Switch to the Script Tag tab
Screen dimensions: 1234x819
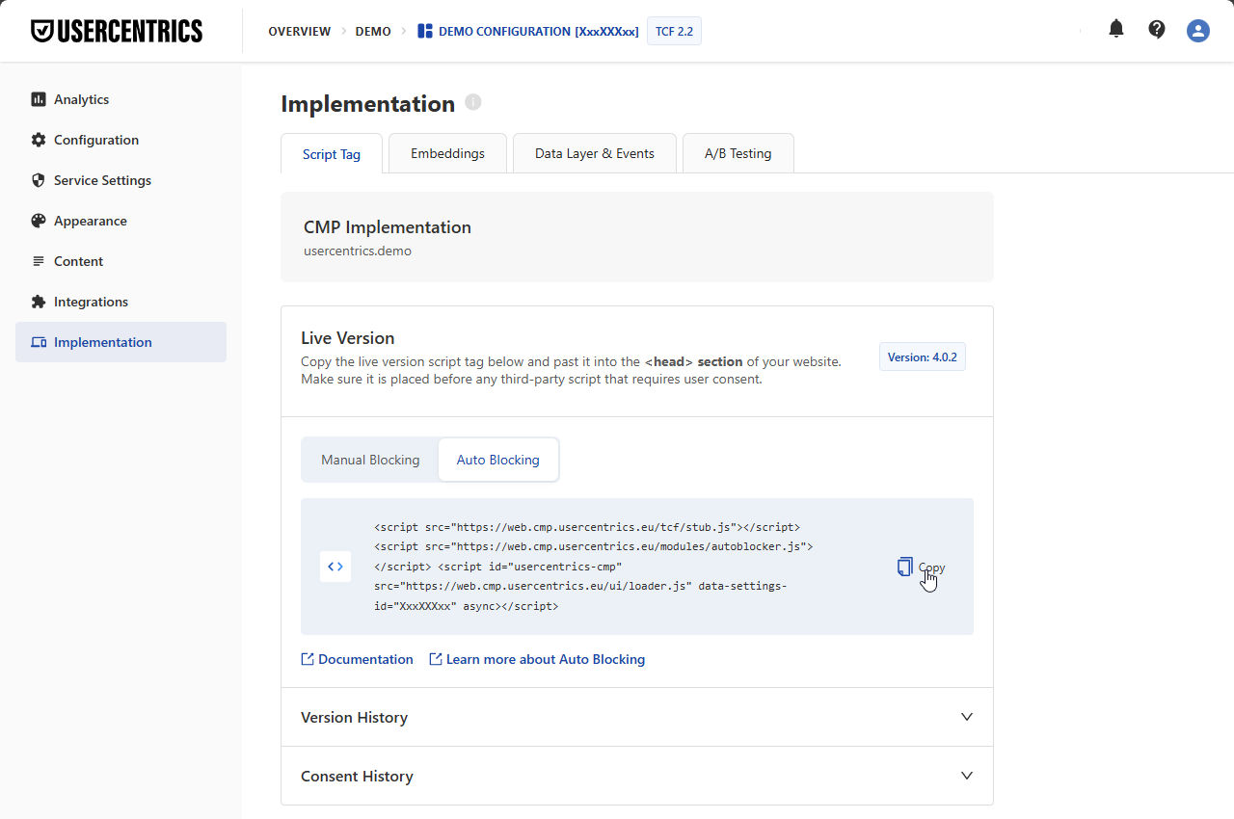[x=332, y=154]
